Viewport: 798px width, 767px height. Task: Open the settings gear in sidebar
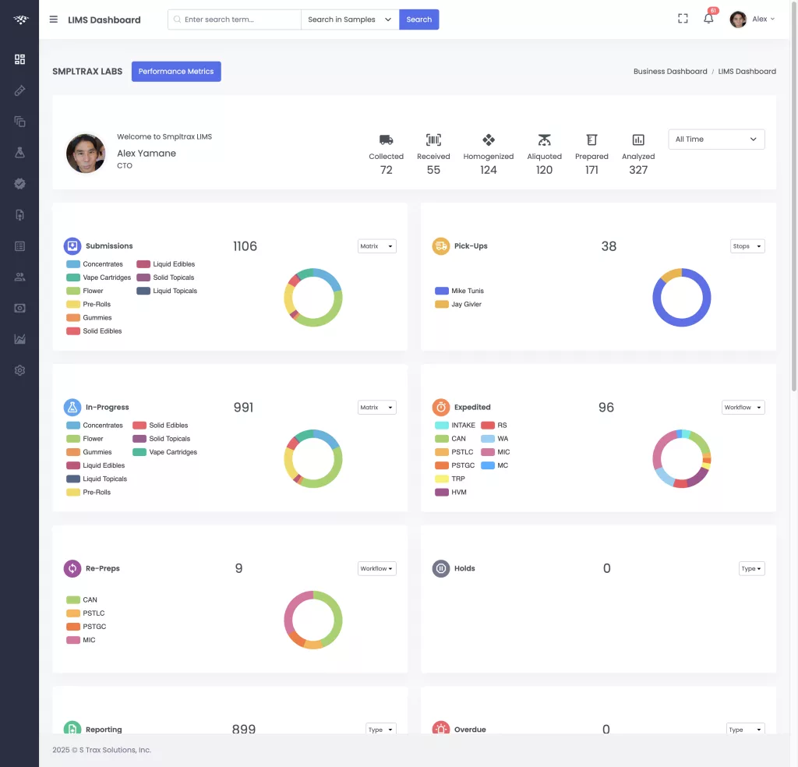(x=19, y=370)
